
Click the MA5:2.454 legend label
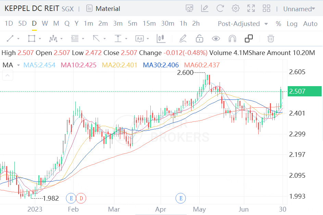click(x=39, y=65)
